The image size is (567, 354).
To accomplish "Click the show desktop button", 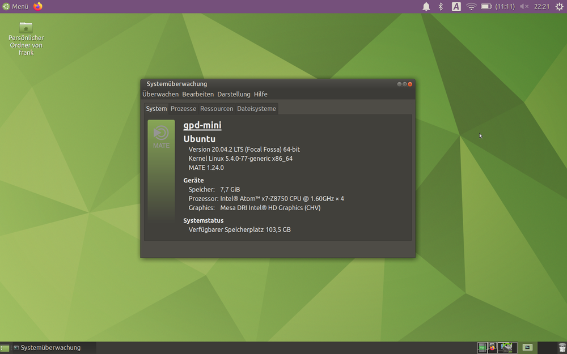I will point(5,348).
